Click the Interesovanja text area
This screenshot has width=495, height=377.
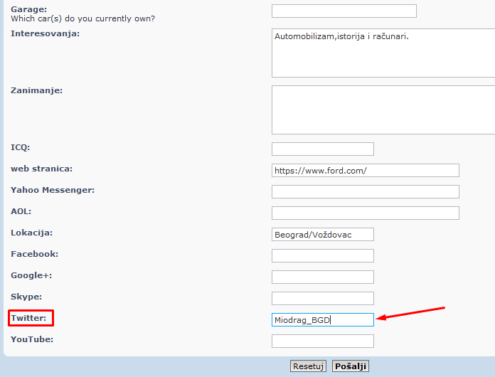(x=383, y=53)
